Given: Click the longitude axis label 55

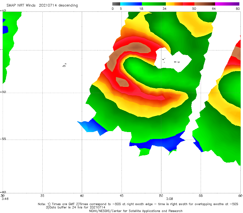Looking at the screenshot, I should (x=201, y=196).
